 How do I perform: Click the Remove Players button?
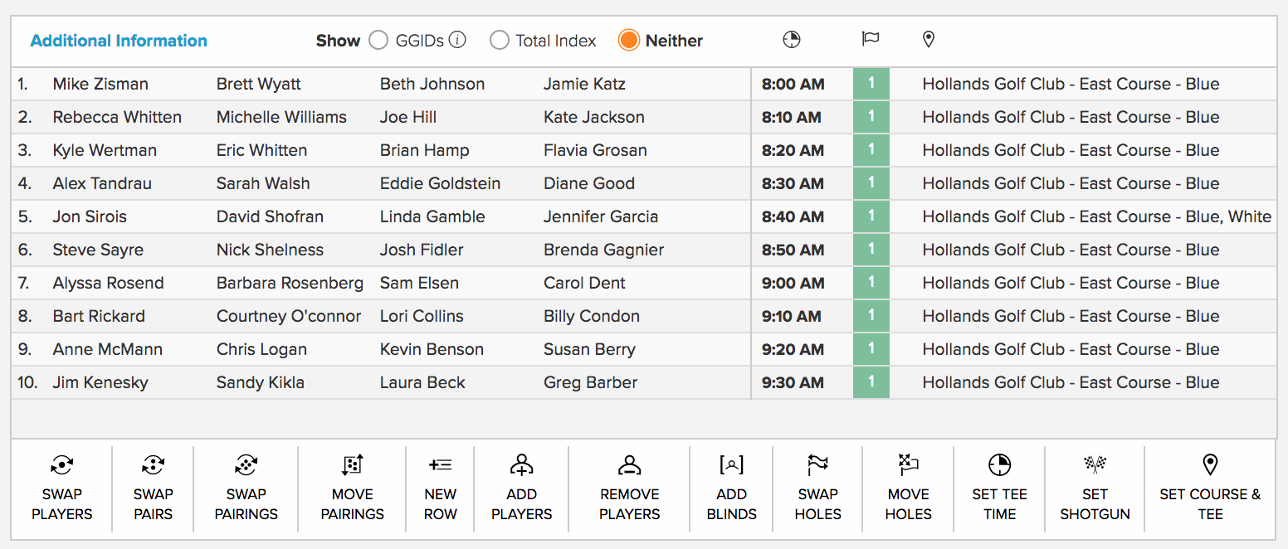tap(628, 488)
